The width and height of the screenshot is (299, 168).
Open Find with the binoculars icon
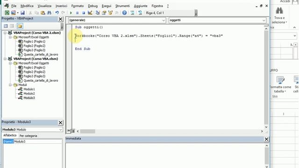[49, 13]
